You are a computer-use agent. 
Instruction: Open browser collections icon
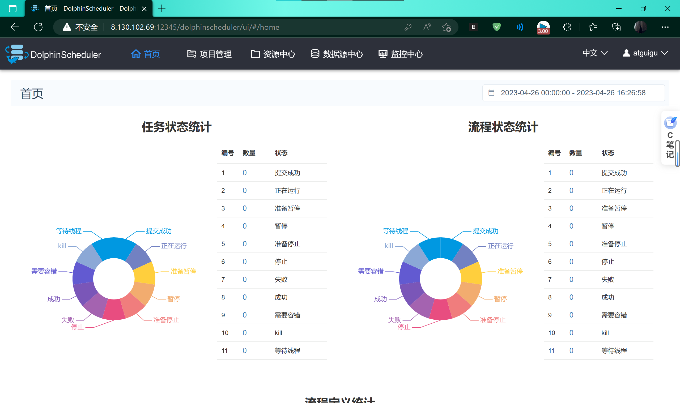tap(616, 27)
